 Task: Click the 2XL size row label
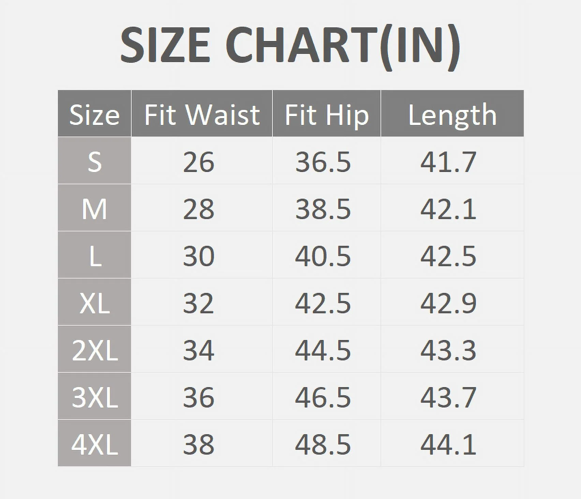pos(94,350)
